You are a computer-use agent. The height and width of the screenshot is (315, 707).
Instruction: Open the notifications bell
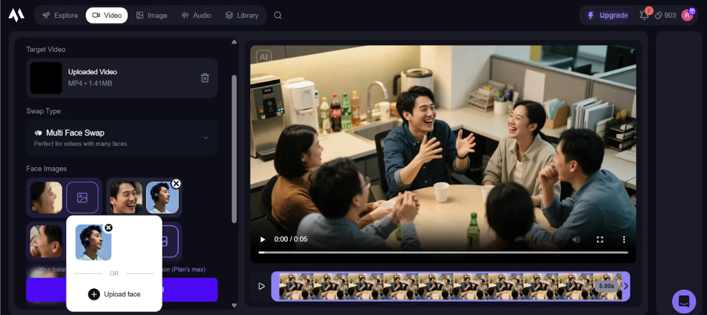point(644,15)
